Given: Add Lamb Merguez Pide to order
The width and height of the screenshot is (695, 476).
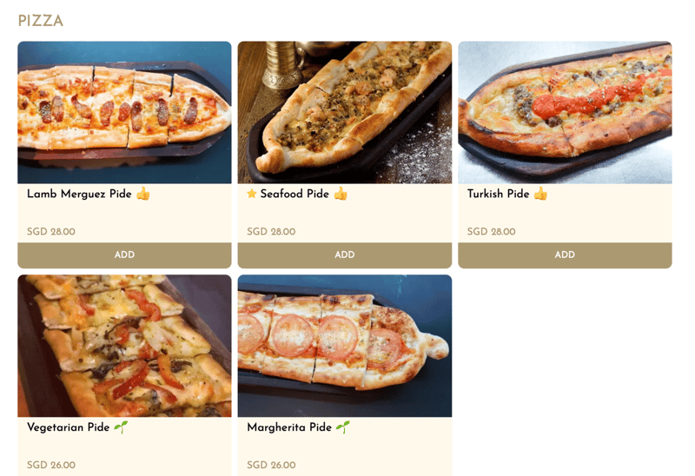Looking at the screenshot, I should pyautogui.click(x=124, y=255).
